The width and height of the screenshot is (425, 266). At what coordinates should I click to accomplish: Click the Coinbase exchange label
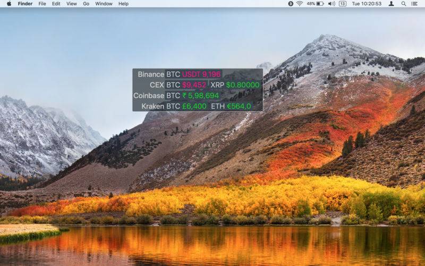tap(149, 96)
